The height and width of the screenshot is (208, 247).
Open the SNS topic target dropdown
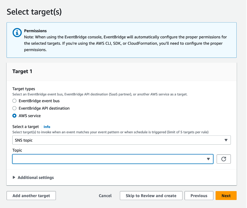[x=121, y=140]
